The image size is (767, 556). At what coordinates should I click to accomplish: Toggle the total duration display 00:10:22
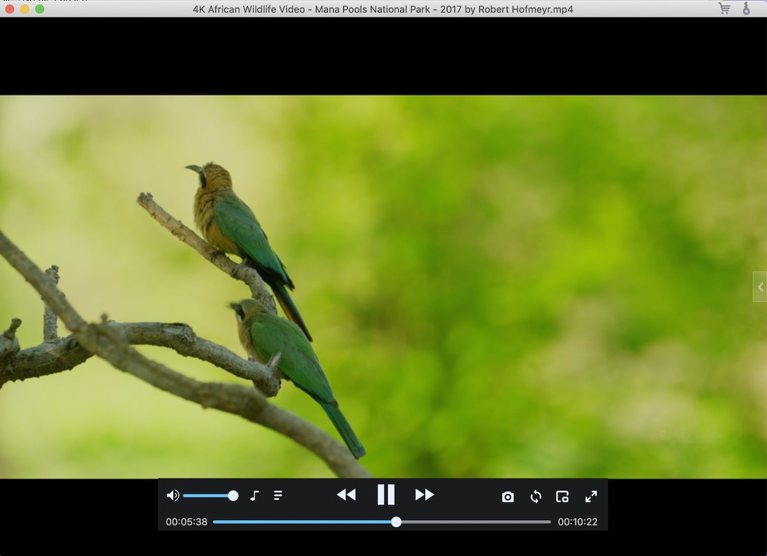[577, 522]
